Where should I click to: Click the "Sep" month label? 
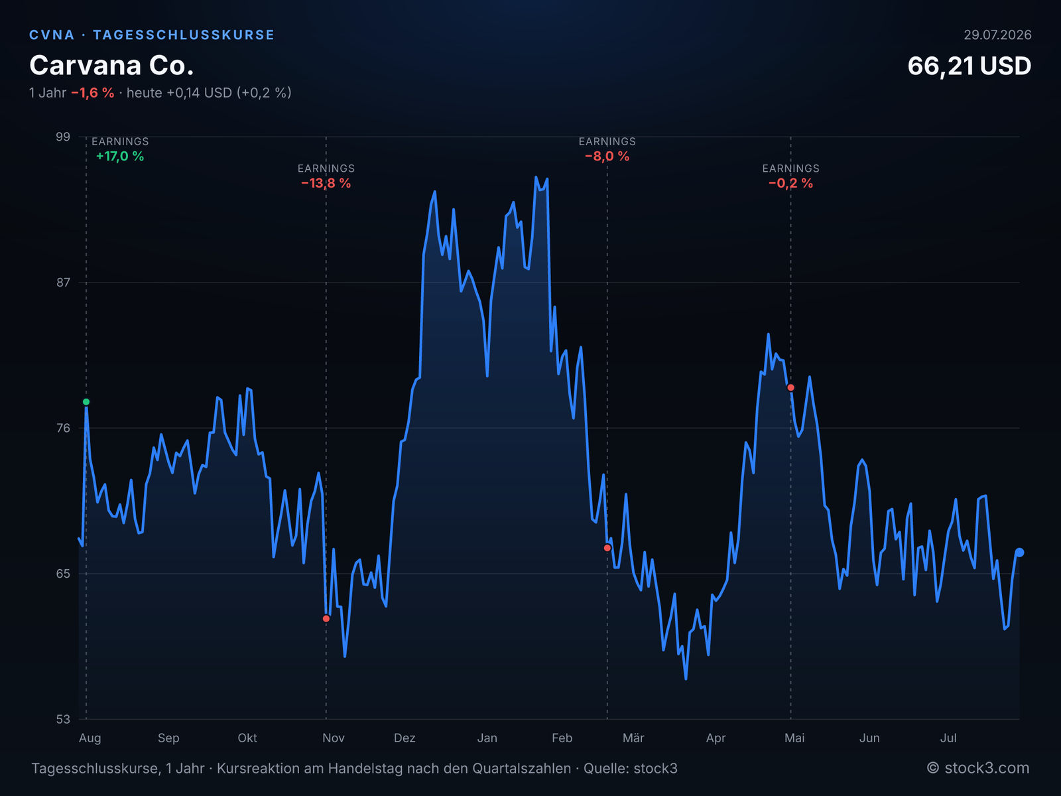168,738
